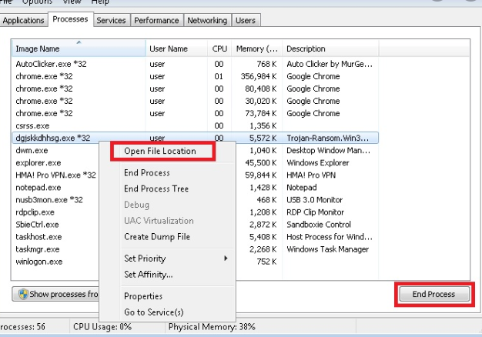Open the Services tab
This screenshot has width=482, height=337.
pyautogui.click(x=111, y=21)
